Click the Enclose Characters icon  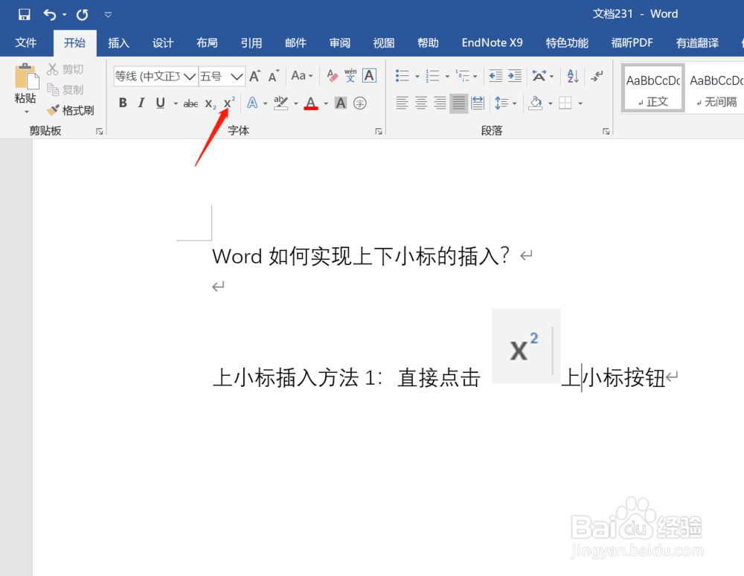360,103
